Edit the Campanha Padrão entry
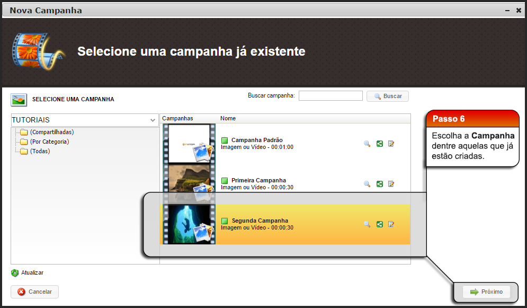Viewport: 527px width, 308px height. click(x=391, y=143)
